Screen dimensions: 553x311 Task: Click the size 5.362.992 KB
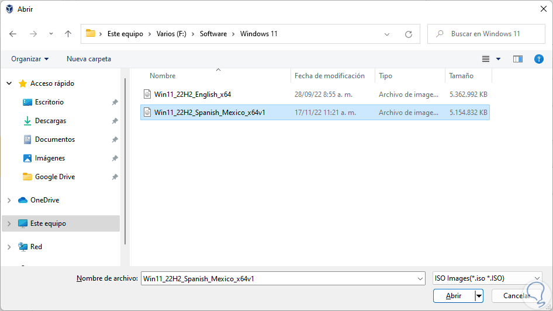[x=468, y=95]
